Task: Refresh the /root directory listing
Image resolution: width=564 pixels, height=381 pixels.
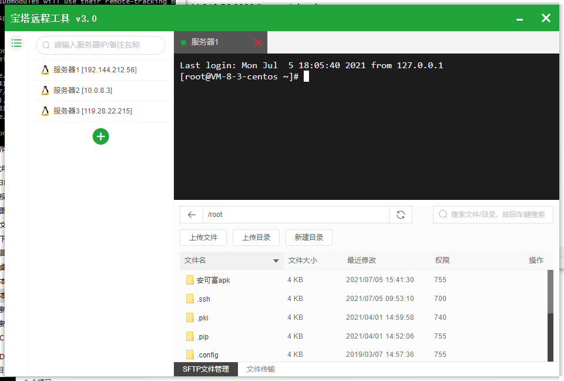Action: (x=401, y=215)
